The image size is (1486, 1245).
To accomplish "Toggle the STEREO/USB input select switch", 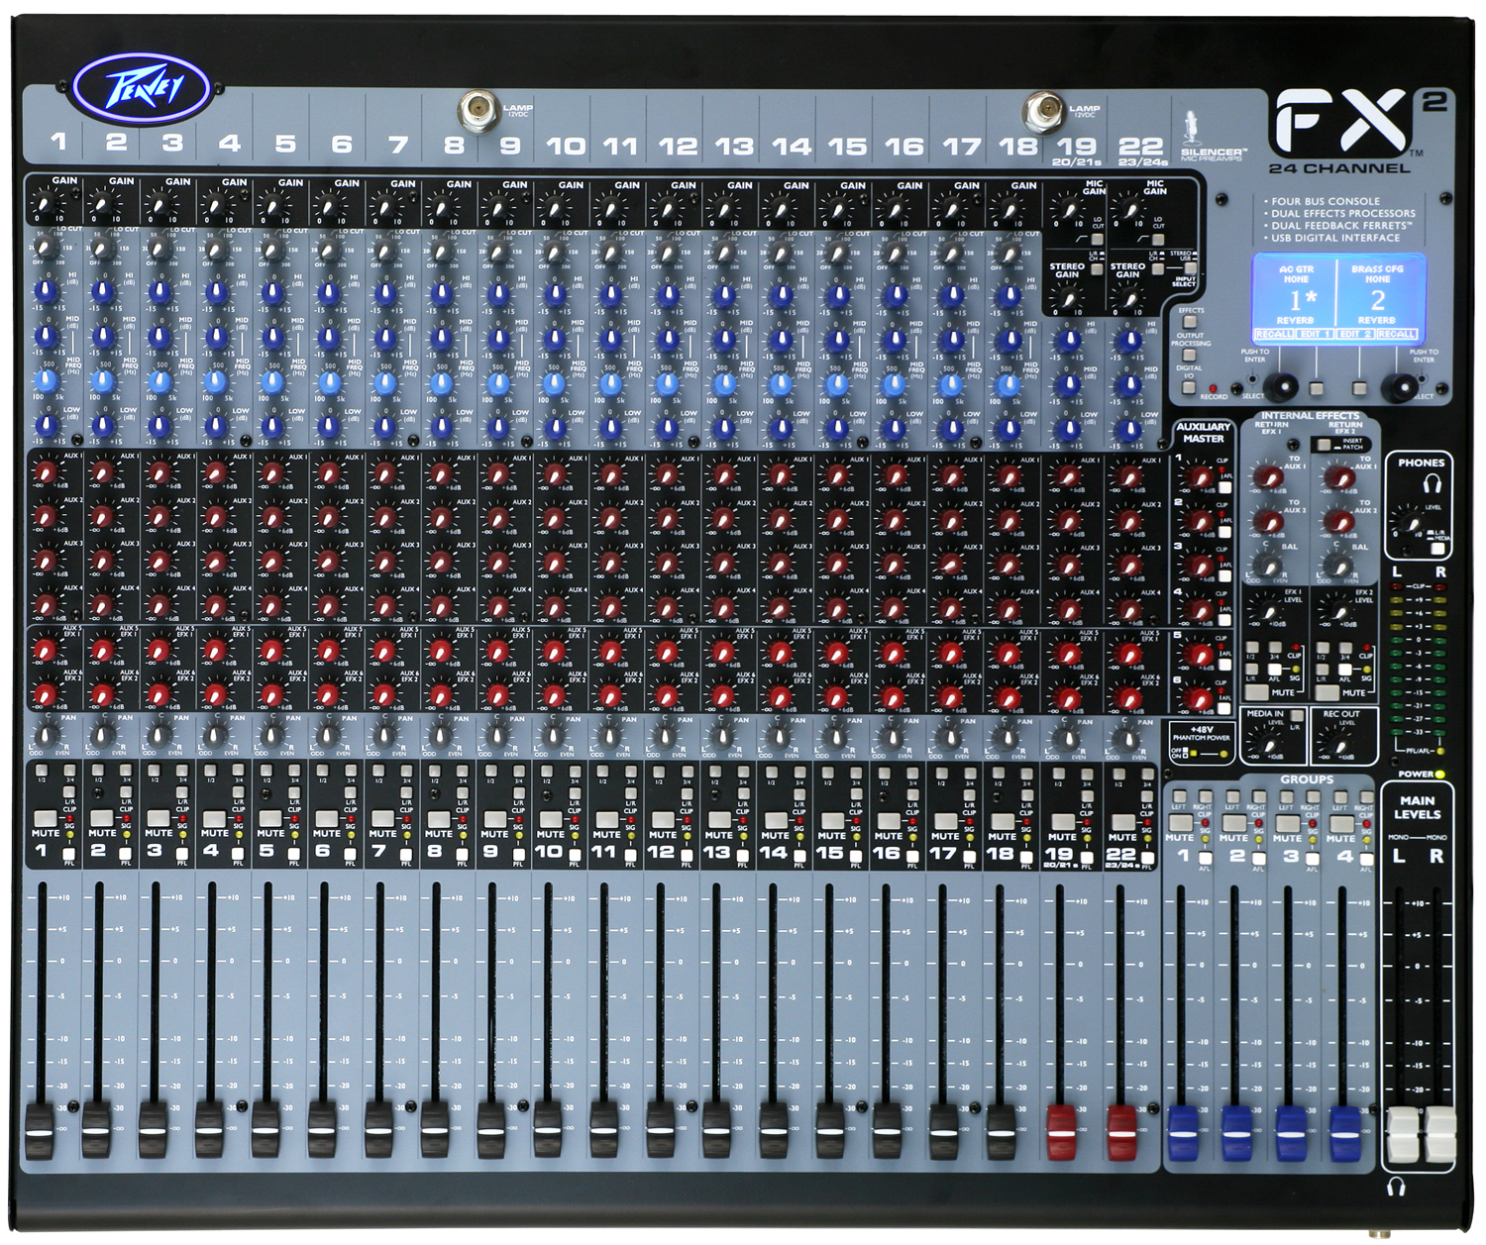I will [x=1190, y=267].
